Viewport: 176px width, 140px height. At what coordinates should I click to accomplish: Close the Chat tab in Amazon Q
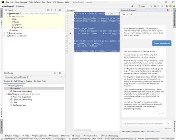pyautogui.click(x=127, y=14)
